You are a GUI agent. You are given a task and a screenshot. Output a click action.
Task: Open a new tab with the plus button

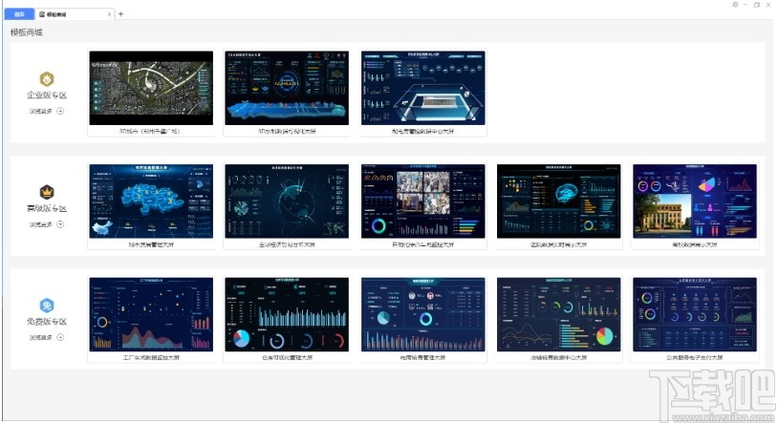click(x=120, y=14)
